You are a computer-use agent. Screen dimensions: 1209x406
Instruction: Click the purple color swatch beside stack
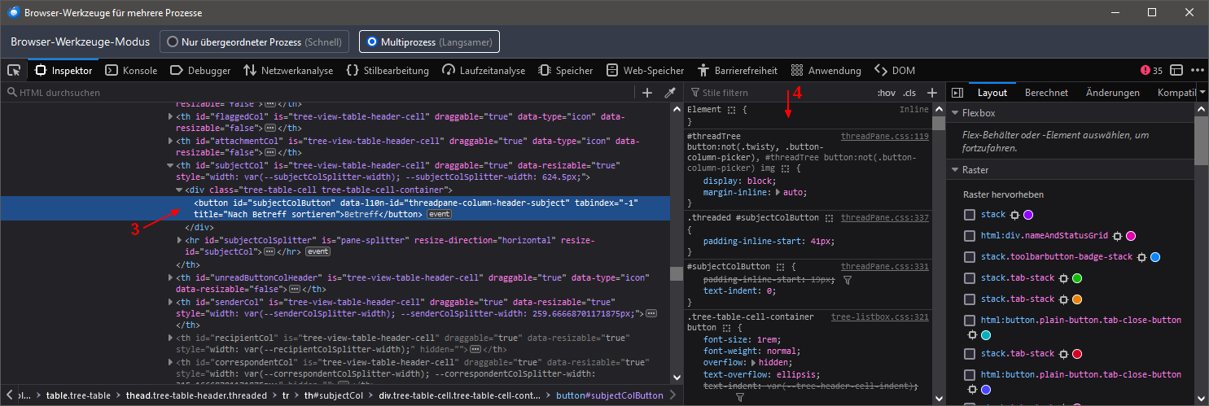coord(1028,215)
